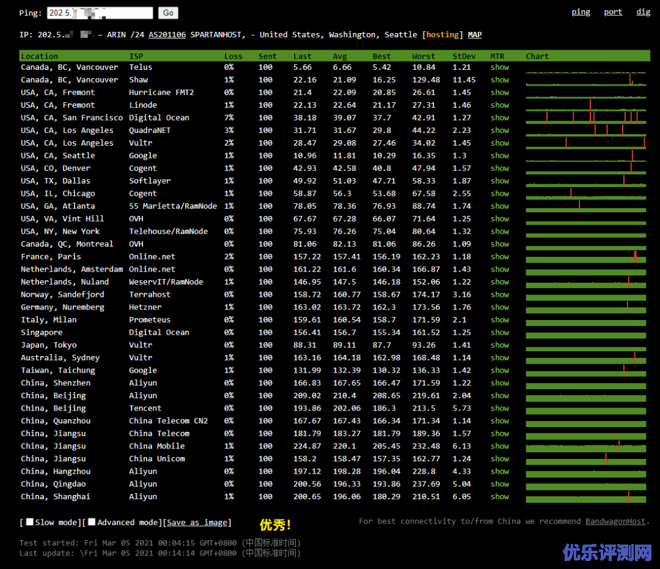Enable the Slow mode checkbox
660x569 pixels.
pos(30,522)
